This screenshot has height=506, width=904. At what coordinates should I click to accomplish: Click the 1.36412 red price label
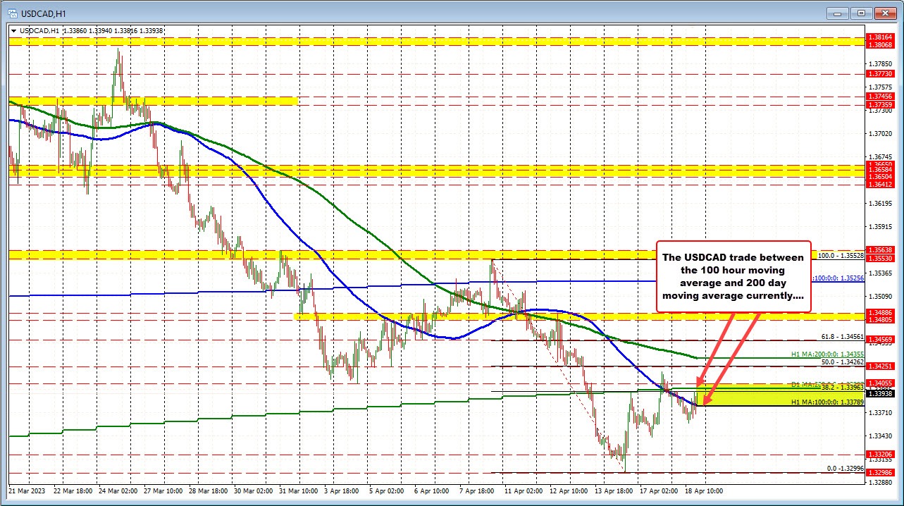coord(880,185)
